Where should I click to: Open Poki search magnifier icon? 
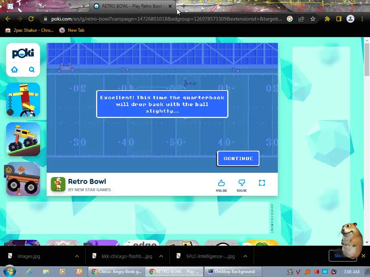point(32,70)
